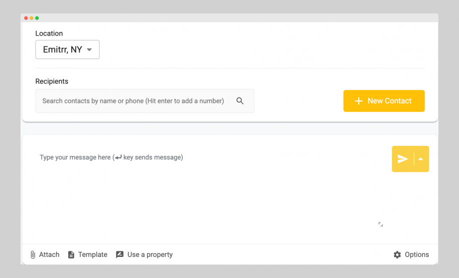Choose the Use a property text label
The width and height of the screenshot is (459, 278).
coord(150,254)
